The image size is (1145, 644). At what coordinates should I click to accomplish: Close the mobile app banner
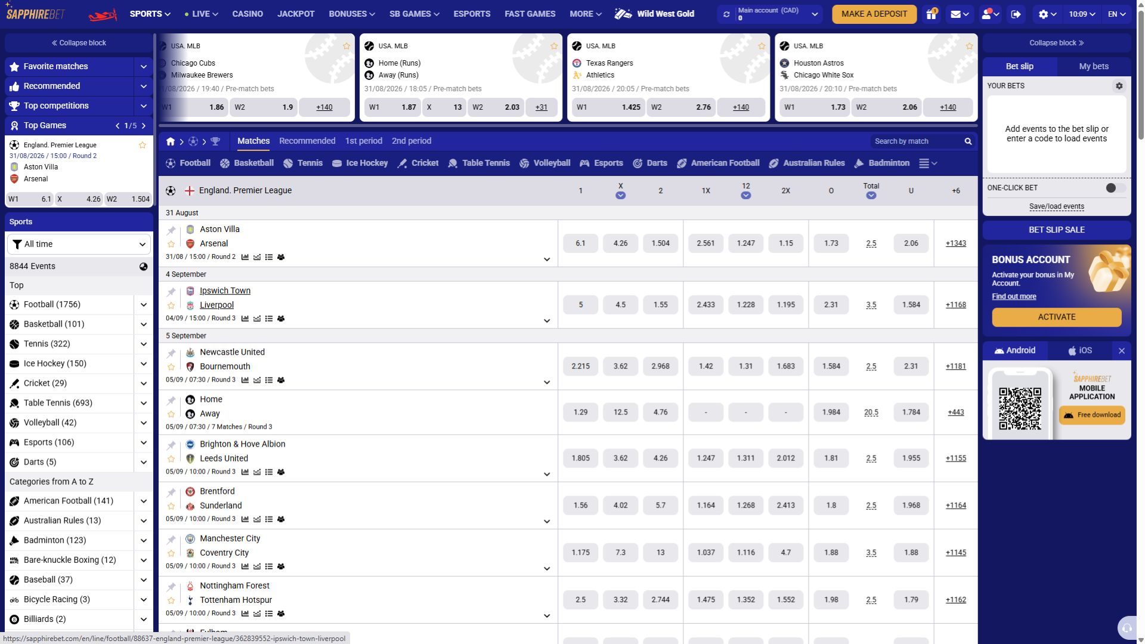coord(1122,351)
